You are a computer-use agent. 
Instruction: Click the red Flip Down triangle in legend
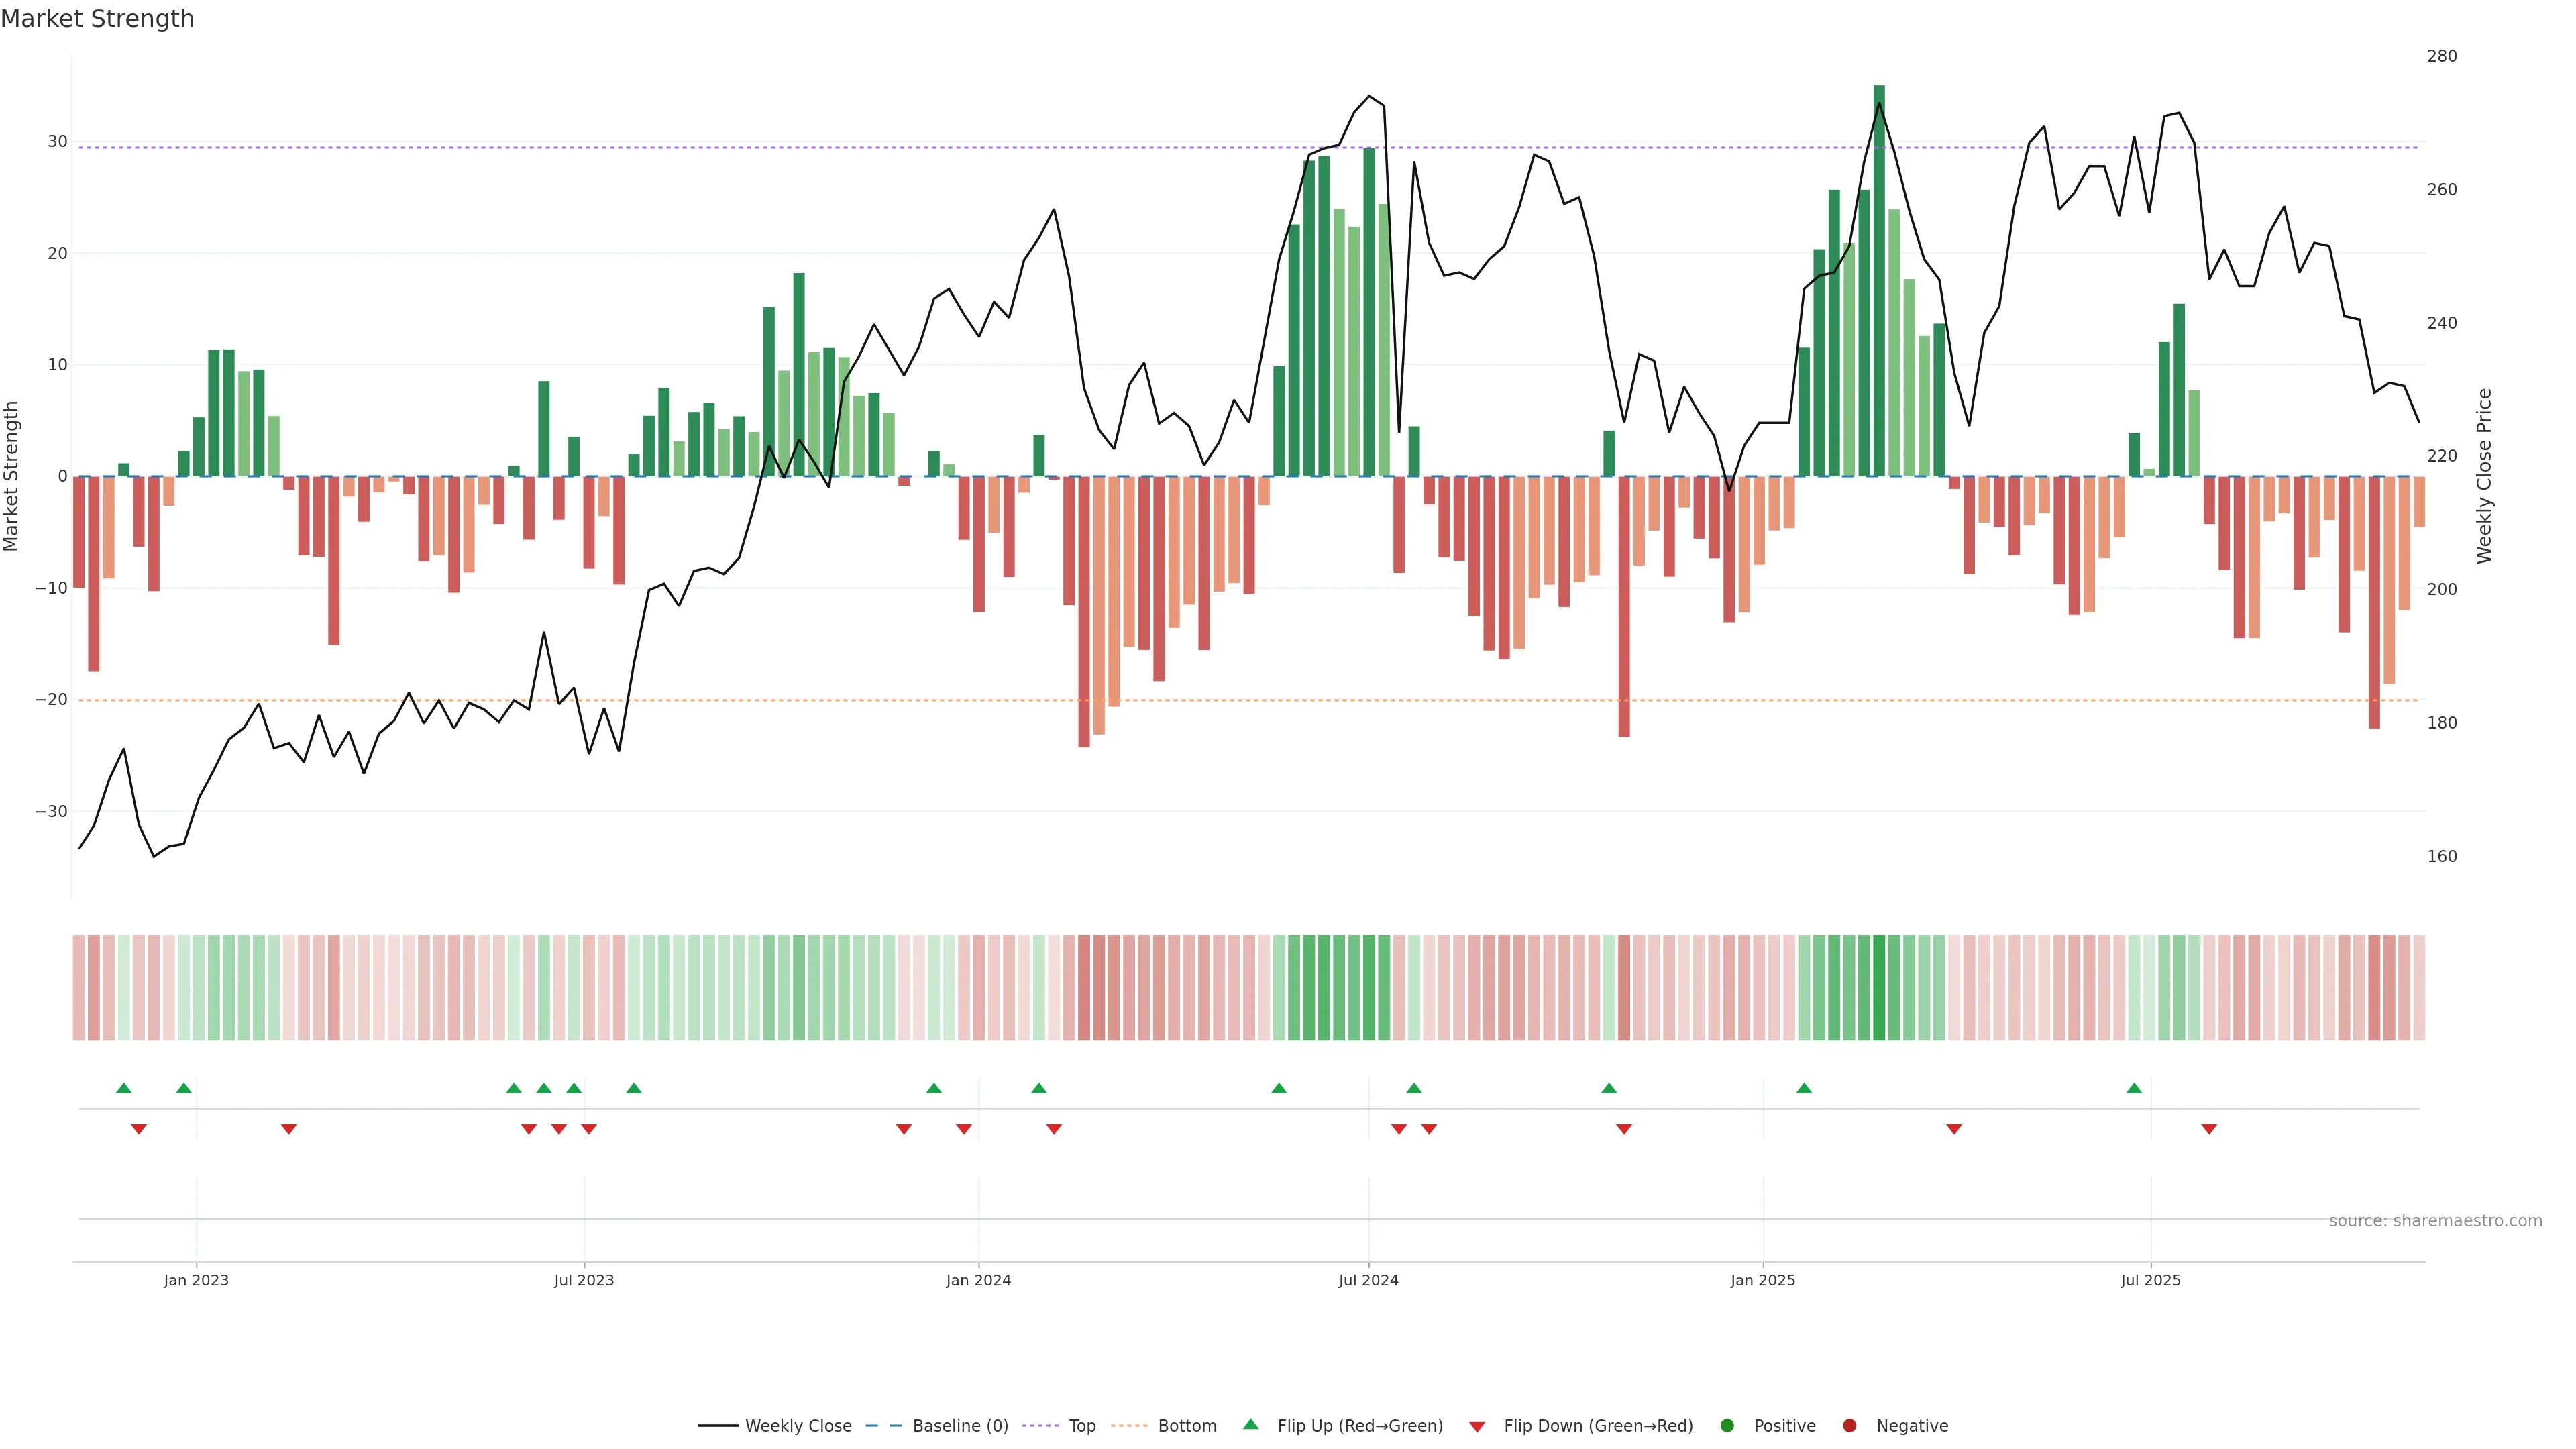click(x=1477, y=1426)
